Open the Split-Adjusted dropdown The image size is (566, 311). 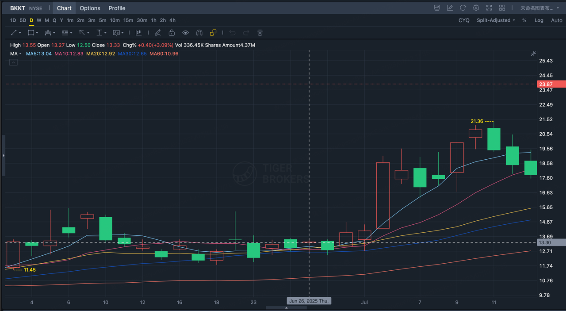tap(496, 20)
